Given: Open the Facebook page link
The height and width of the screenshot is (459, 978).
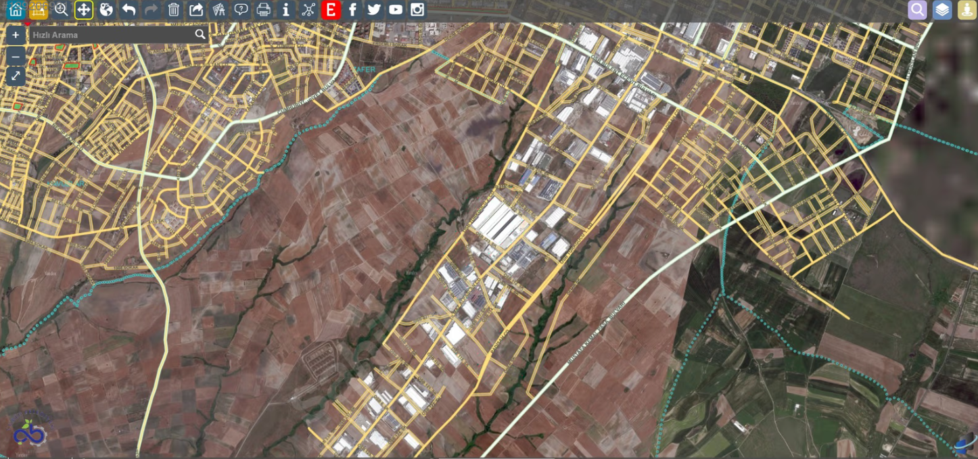Looking at the screenshot, I should (352, 9).
